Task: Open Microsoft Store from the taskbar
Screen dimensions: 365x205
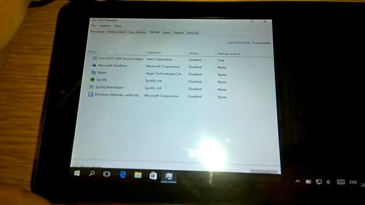Action: [153, 176]
